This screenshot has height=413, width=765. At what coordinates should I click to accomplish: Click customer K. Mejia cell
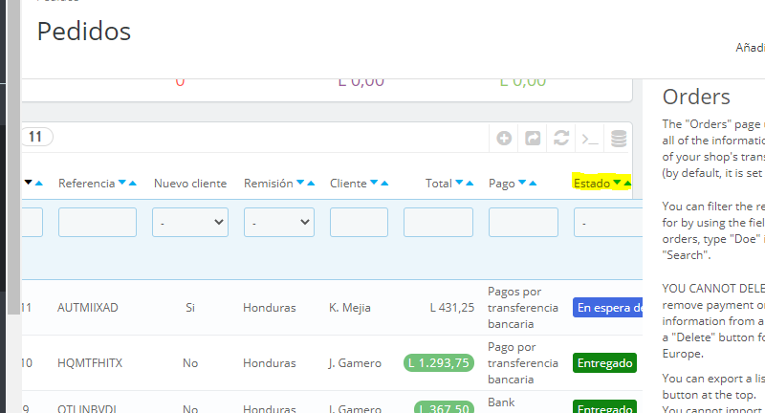350,308
